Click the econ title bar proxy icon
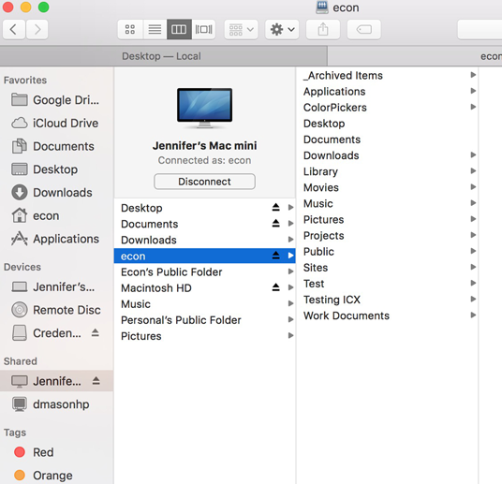This screenshot has width=502, height=484. pos(322,7)
